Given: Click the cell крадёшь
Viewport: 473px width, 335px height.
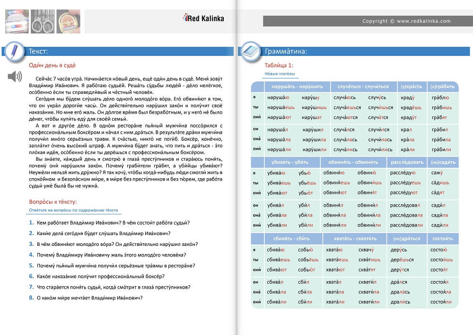Looking at the screenshot, I should point(411,108).
